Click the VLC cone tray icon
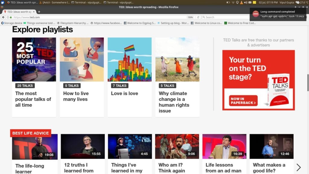The image size is (309, 174). coord(241,2)
